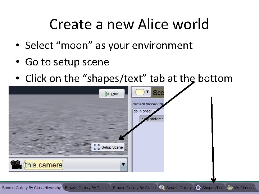Switch to Browse Gallery By Group tab
This screenshot has width=259, height=194.
coord(134,188)
